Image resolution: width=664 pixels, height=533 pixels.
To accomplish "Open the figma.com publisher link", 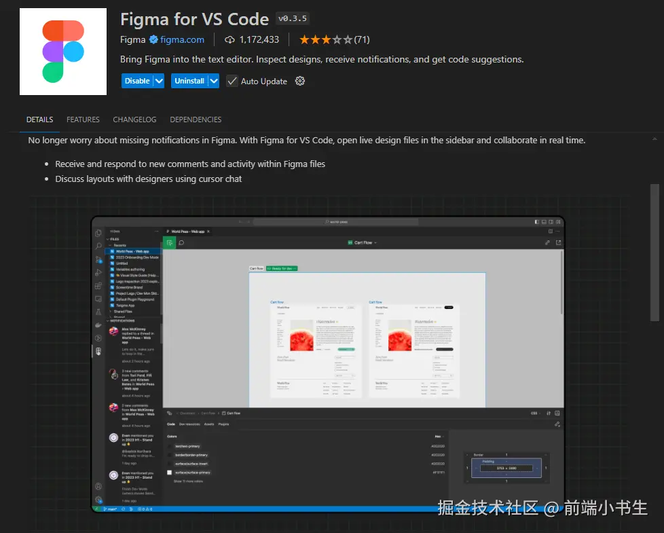I will point(182,40).
